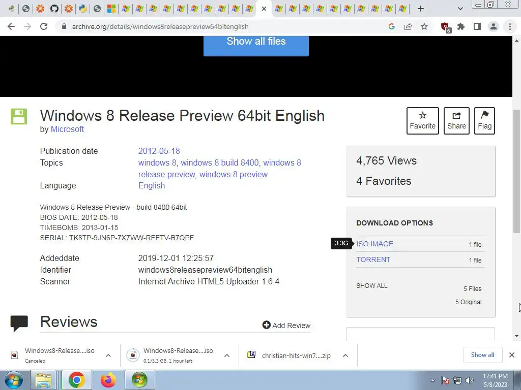
Task: Click the green floppy software icon
Action: pyautogui.click(x=19, y=116)
